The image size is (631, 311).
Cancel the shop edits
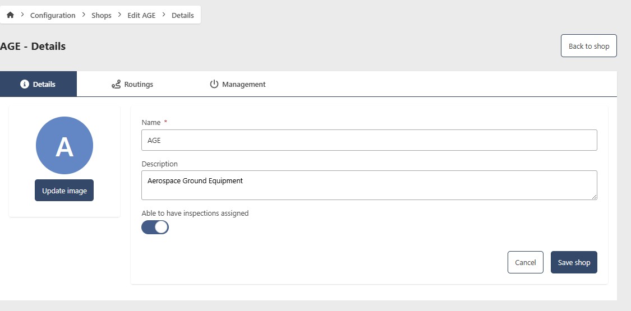point(526,262)
